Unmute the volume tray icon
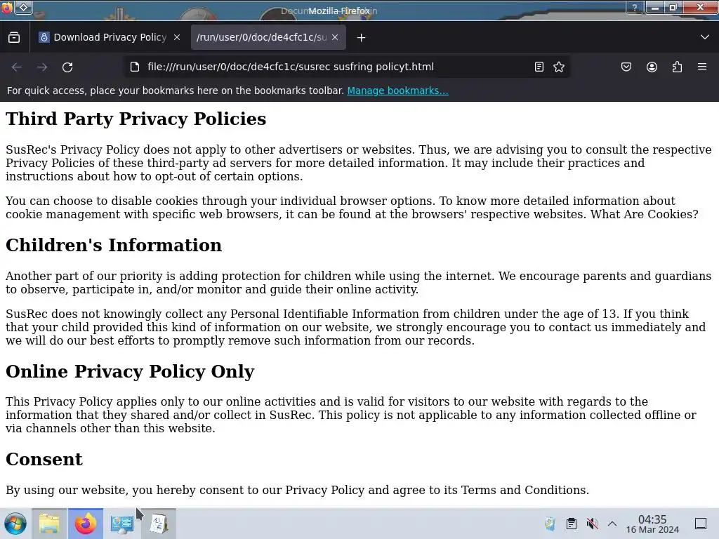The height and width of the screenshot is (539, 719). point(593,524)
